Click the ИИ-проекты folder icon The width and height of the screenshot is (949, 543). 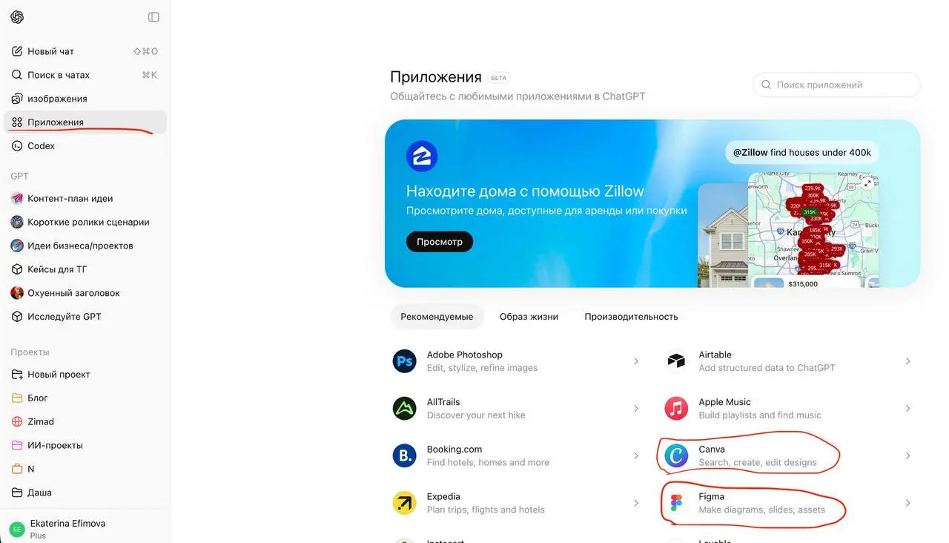coord(17,446)
